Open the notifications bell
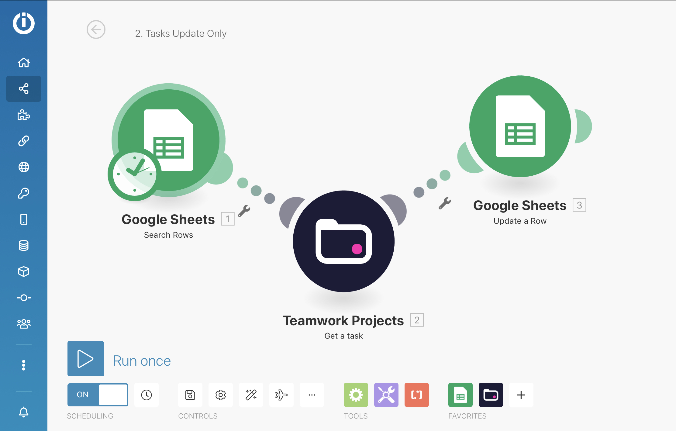The image size is (676, 431). tap(24, 412)
